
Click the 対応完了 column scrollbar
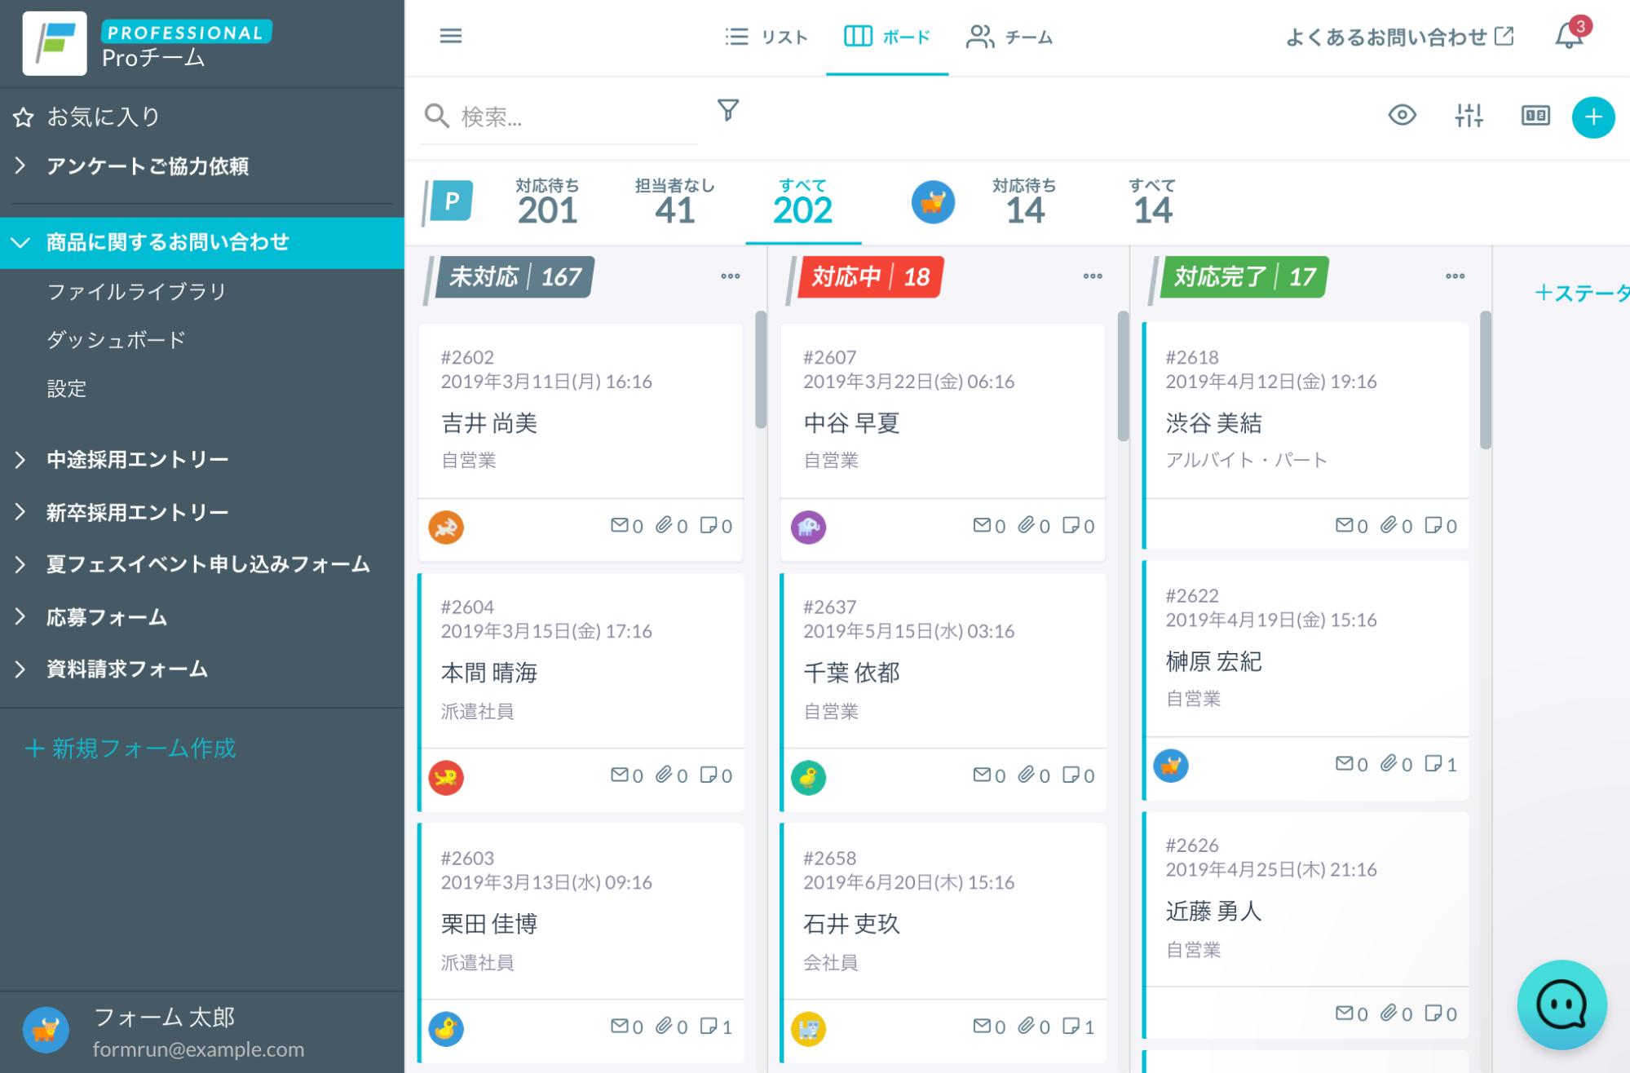tap(1485, 379)
